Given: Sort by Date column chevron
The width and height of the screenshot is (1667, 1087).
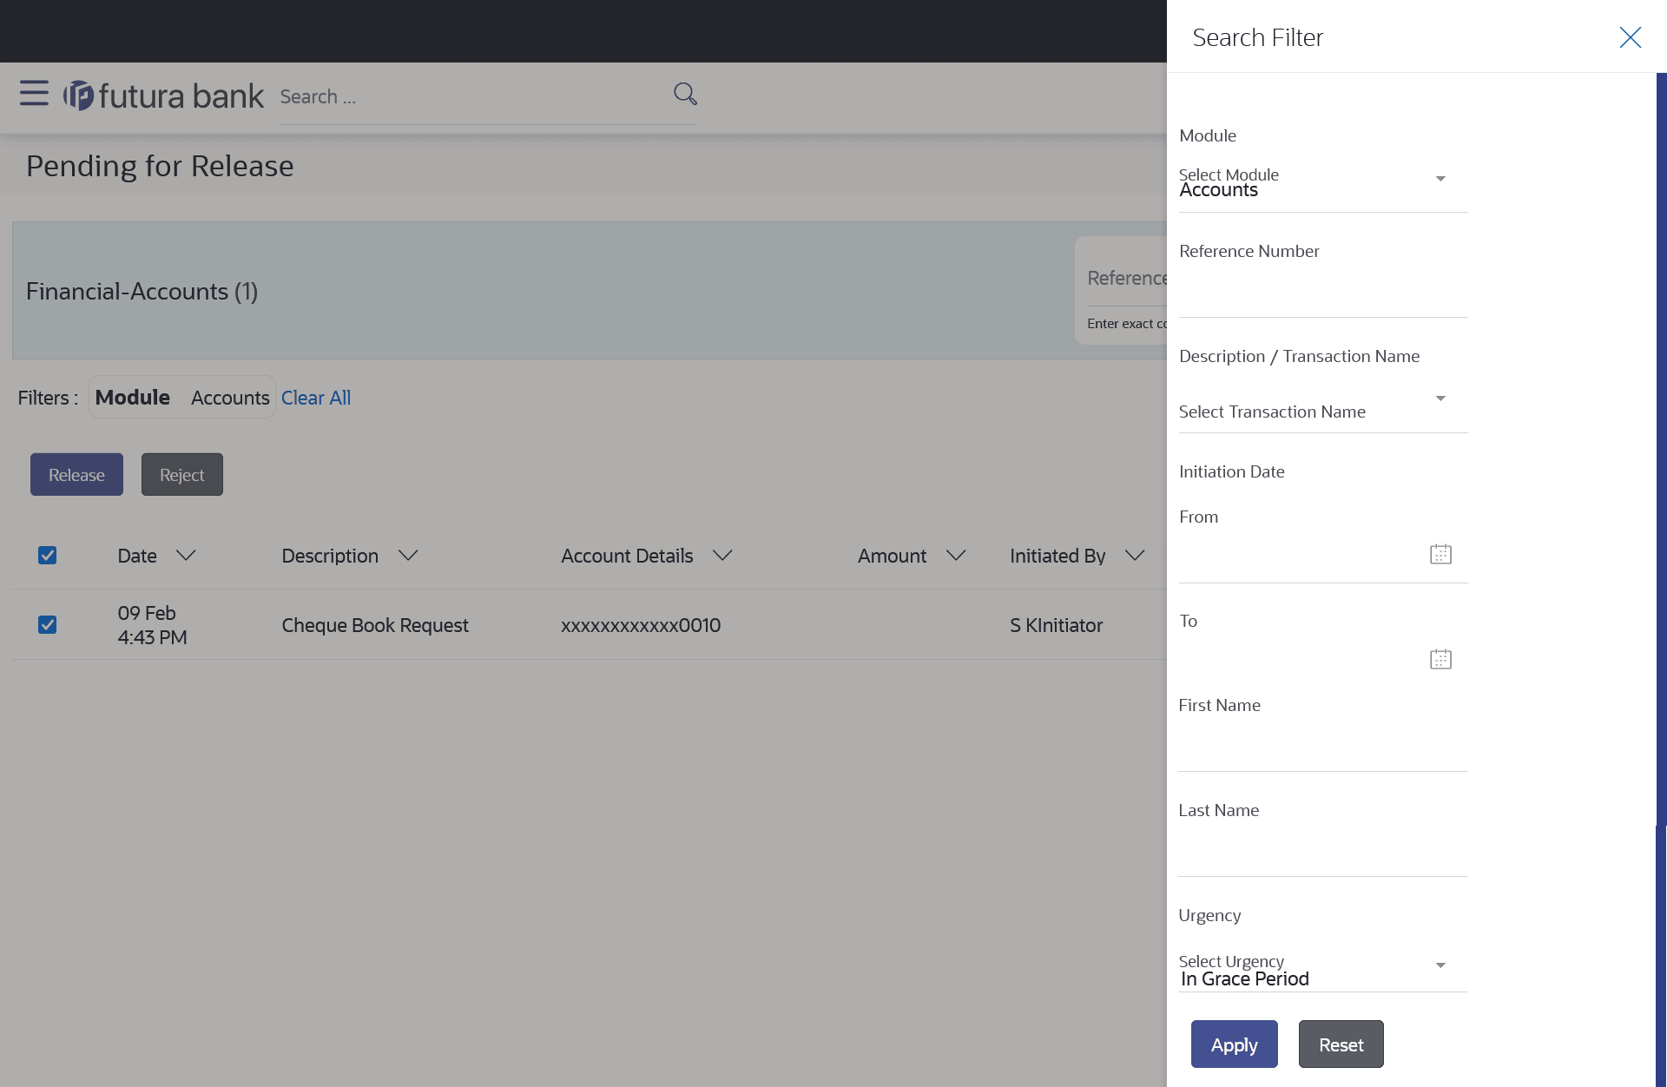Looking at the screenshot, I should [x=186, y=556].
